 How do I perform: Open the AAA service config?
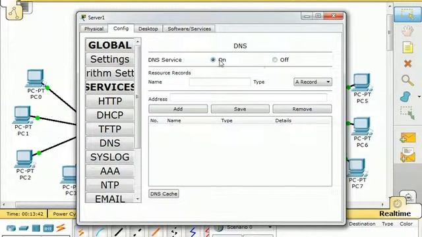(x=110, y=171)
